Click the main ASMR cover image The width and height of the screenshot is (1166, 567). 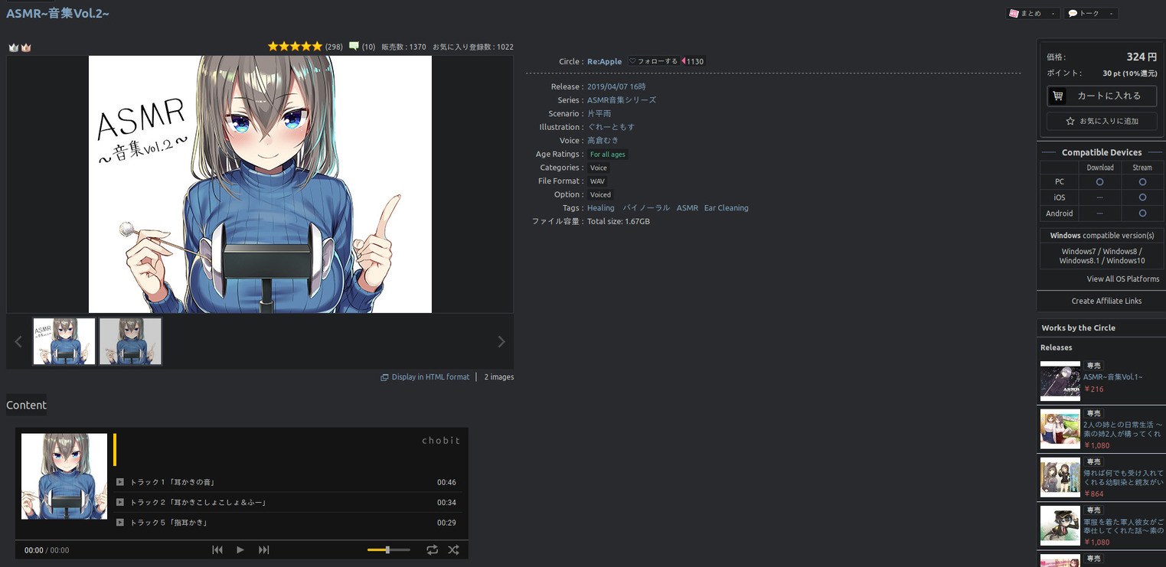click(260, 184)
